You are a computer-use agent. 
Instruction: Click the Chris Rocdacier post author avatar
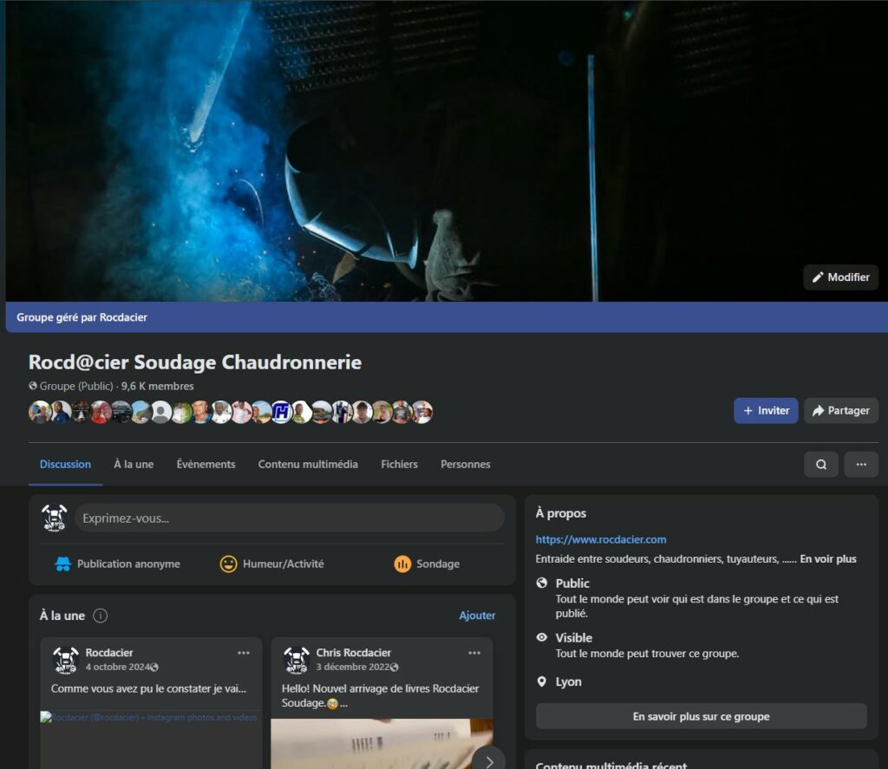pyautogui.click(x=297, y=660)
